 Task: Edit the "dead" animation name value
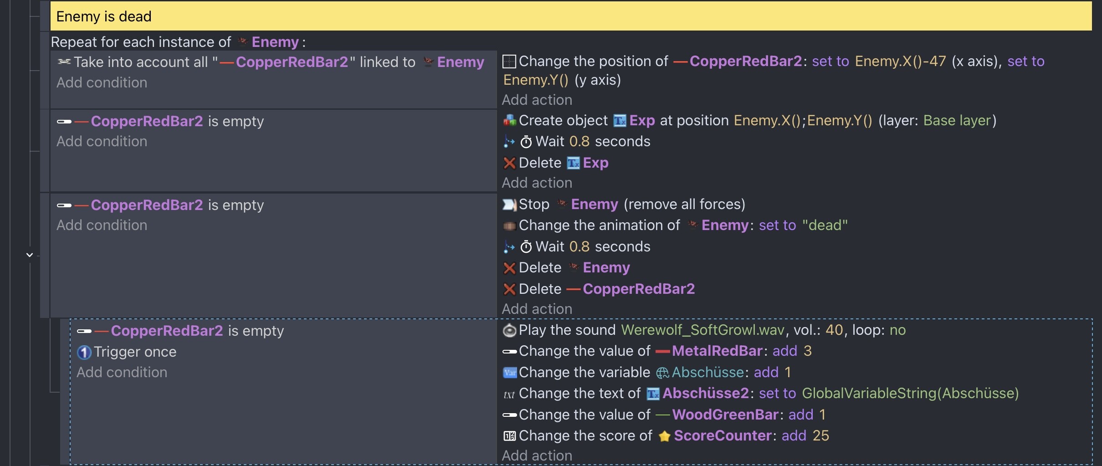coord(825,225)
